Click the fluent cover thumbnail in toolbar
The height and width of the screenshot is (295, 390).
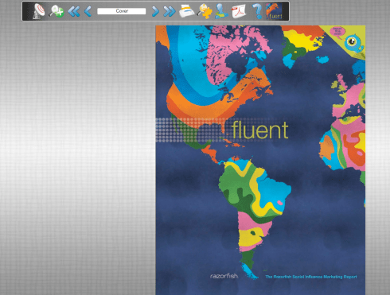[274, 11]
